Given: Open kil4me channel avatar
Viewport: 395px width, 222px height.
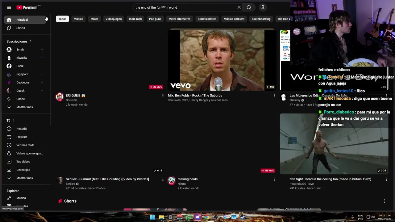Looking at the screenshot, I should click(x=172, y=180).
